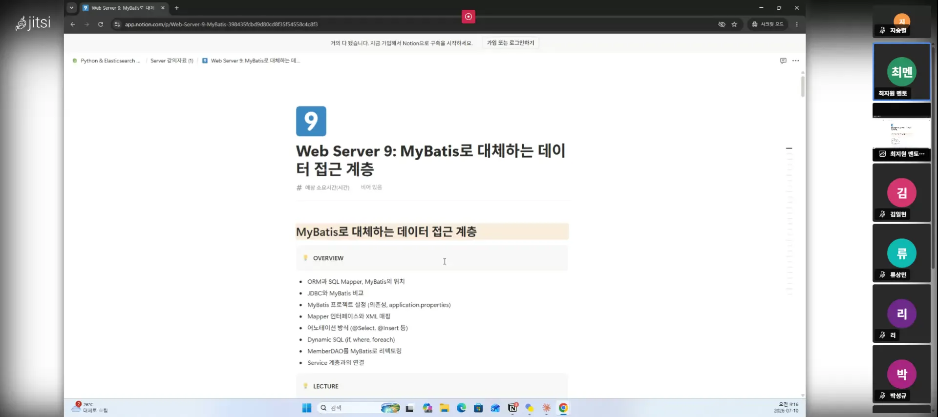Click 'Mapper 인터페이스와 XML 매핑' bullet

348,316
